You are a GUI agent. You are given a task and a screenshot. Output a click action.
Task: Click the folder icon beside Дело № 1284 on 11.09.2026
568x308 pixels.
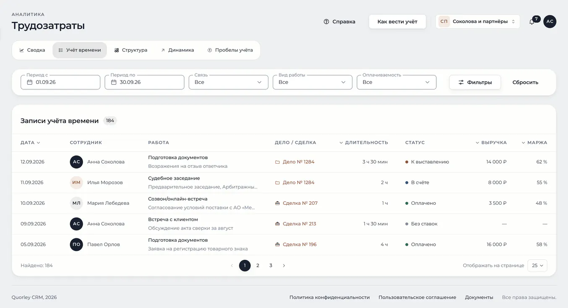(x=277, y=183)
